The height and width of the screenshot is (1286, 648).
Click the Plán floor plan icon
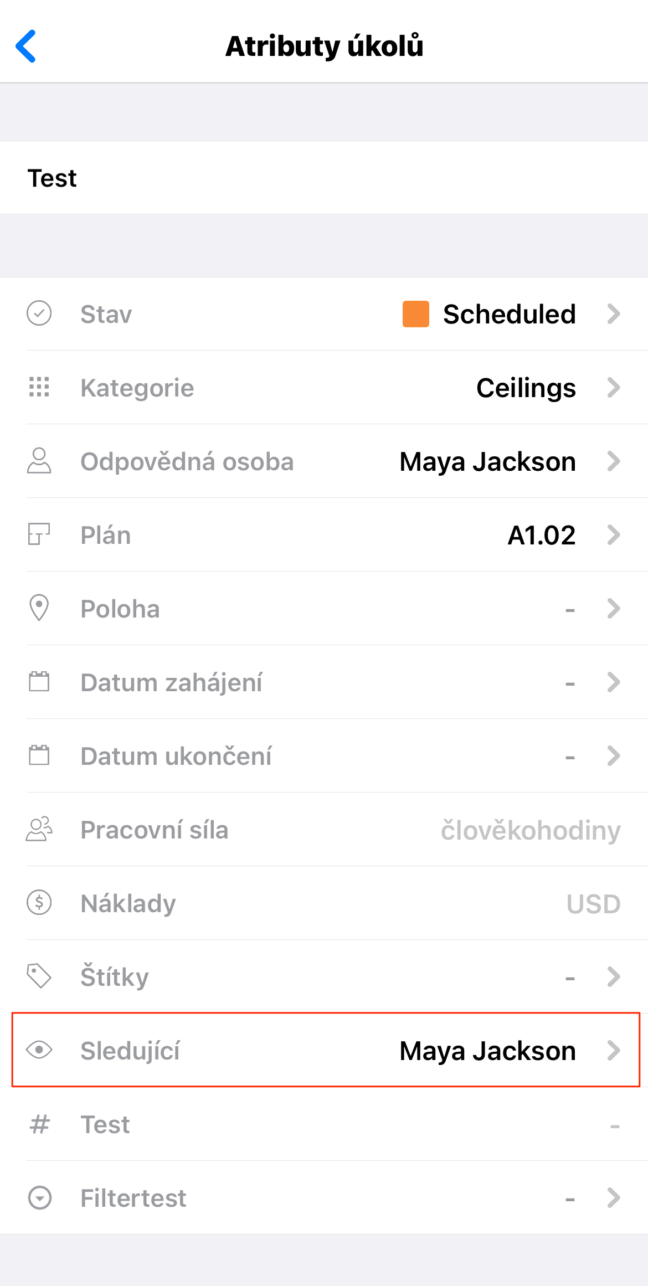coord(39,534)
